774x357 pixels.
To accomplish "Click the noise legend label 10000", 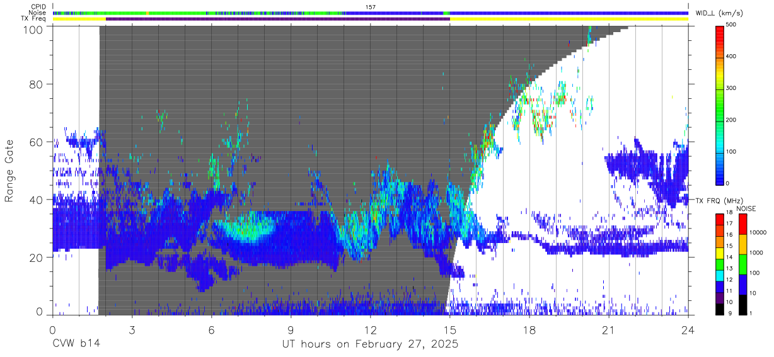I will [757, 232].
